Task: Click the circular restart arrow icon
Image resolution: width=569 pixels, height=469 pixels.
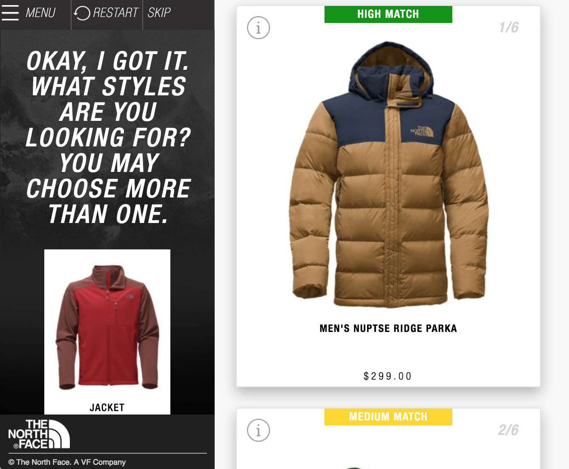Action: (82, 13)
